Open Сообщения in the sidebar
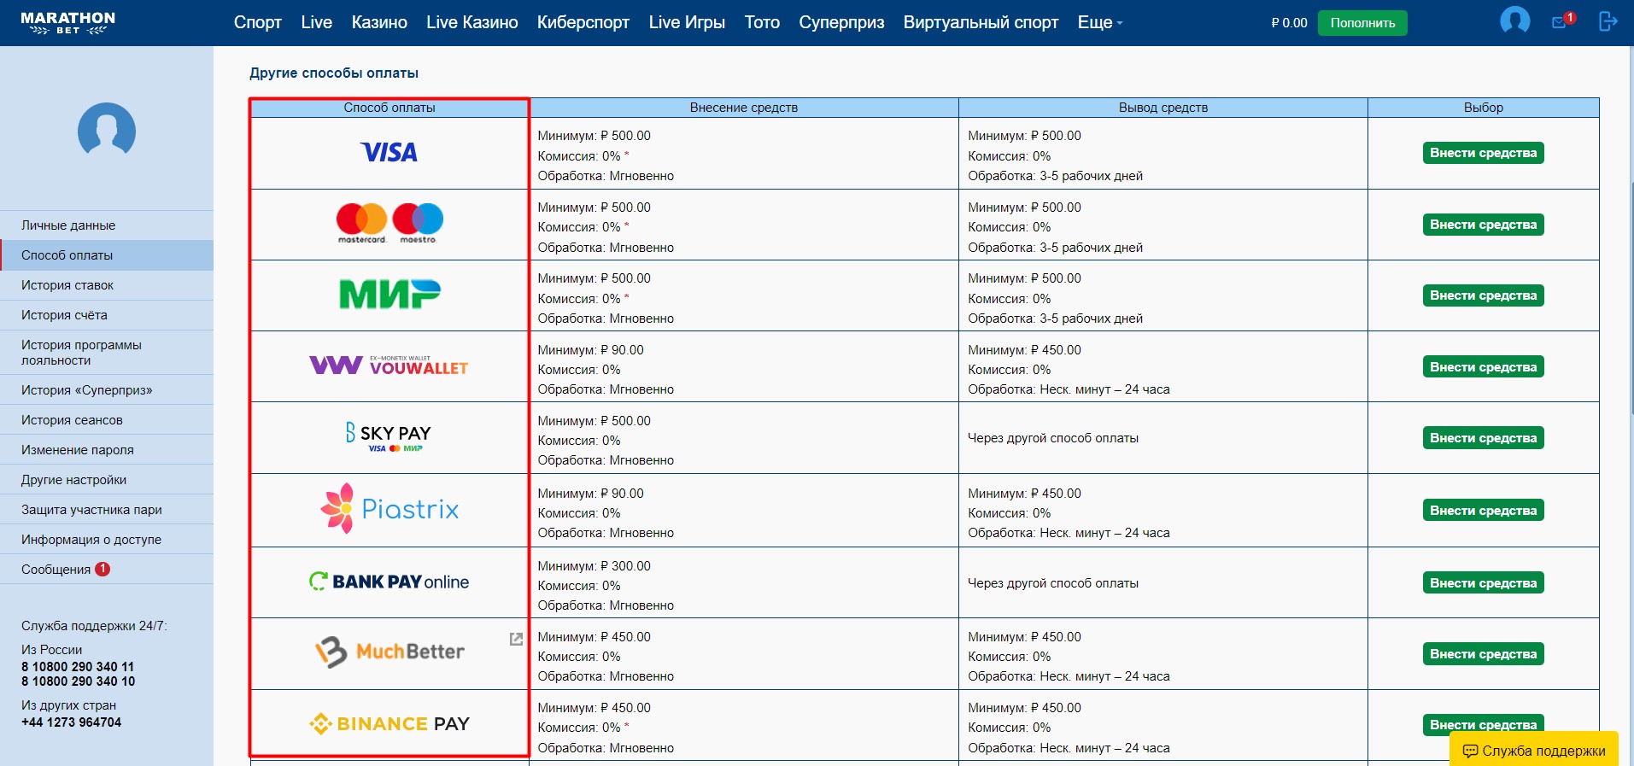Viewport: 1634px width, 766px height. tap(56, 570)
